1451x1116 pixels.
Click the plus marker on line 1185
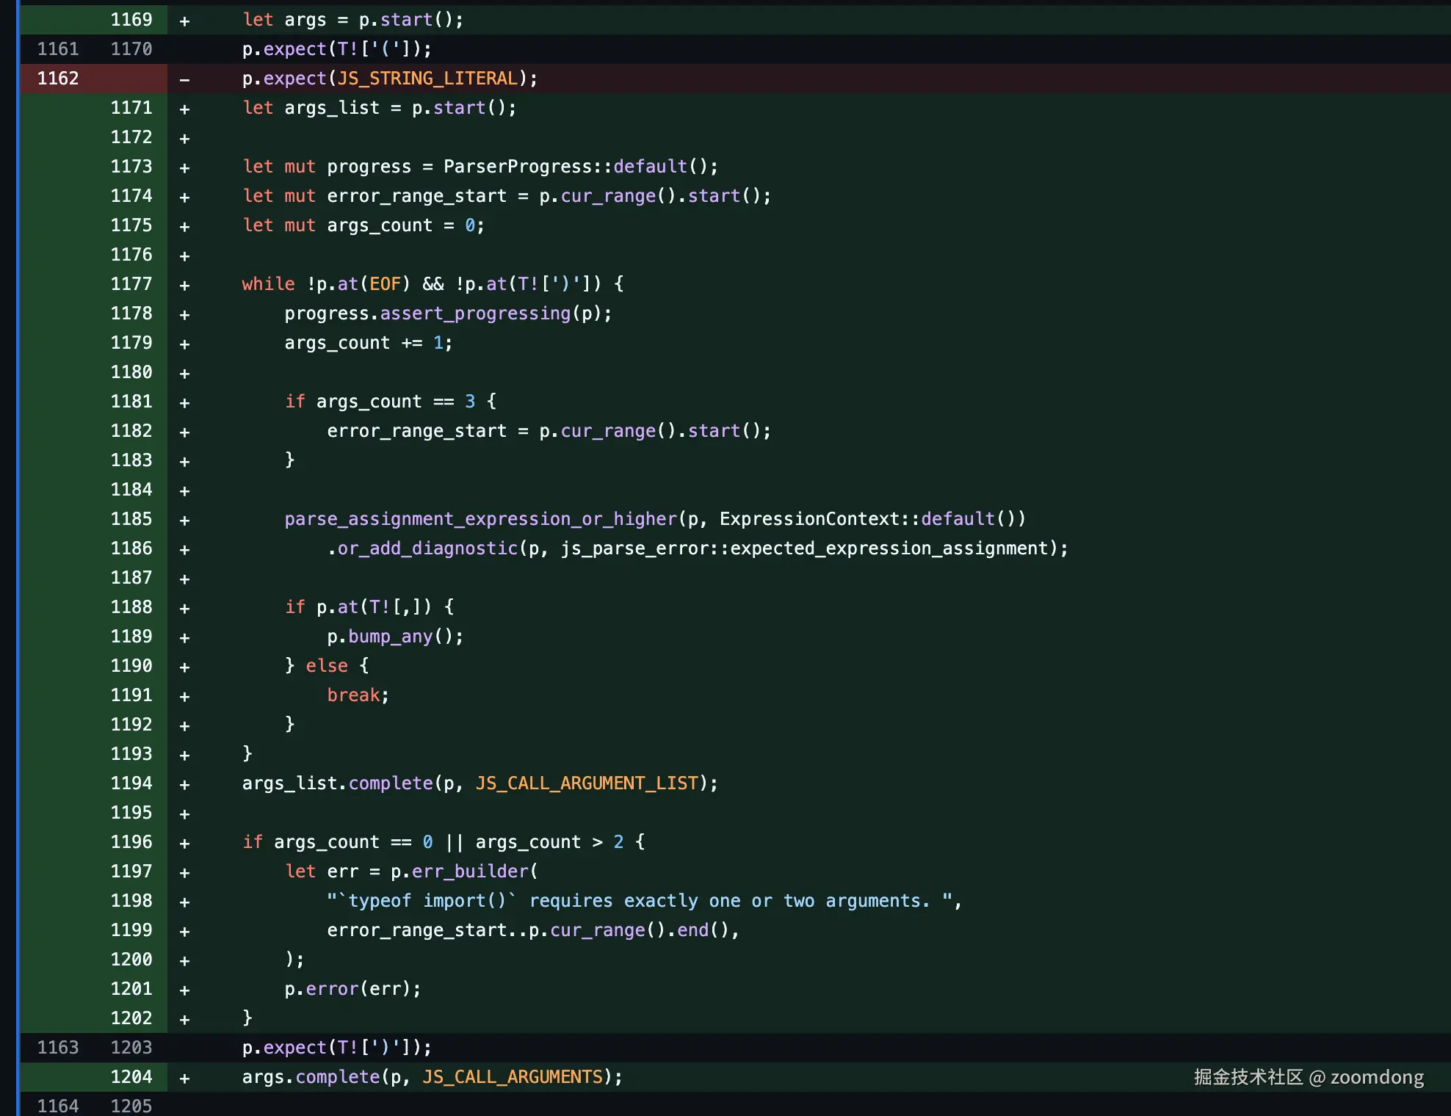point(184,520)
